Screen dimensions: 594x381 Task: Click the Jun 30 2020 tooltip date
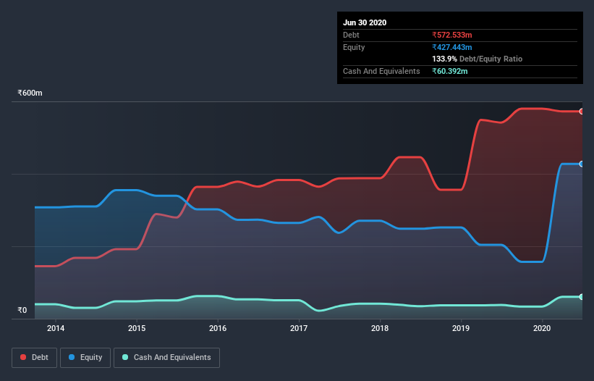click(x=365, y=22)
